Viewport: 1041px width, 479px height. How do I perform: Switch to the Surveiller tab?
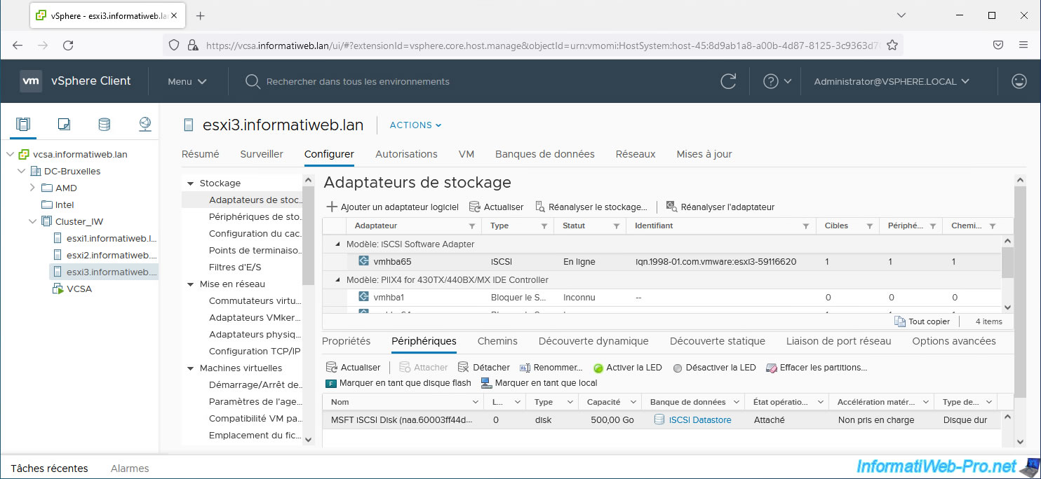[x=262, y=154]
